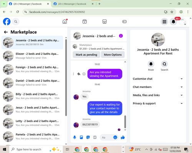192x153 pixels.
Task: Open Windows notification center icon
Action: 186,149
